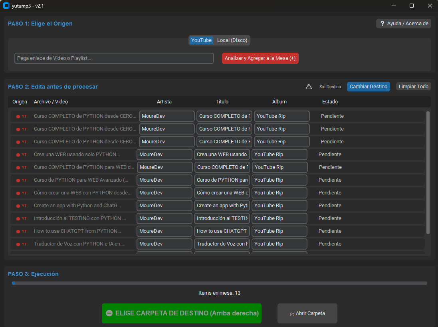Viewport: 438px width, 327px height.
Task: Switch source to Local (Disco)
Action: point(232,40)
